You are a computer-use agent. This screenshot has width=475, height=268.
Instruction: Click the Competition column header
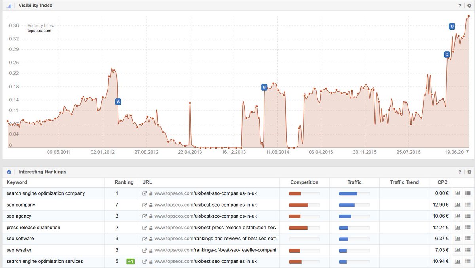click(x=304, y=182)
